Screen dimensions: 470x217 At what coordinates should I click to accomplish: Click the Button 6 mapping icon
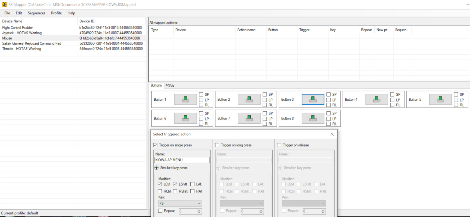pos(185,118)
